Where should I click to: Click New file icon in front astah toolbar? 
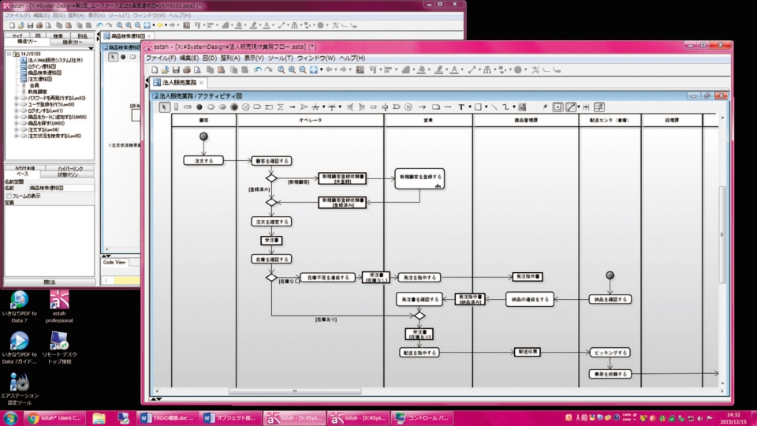click(x=155, y=70)
